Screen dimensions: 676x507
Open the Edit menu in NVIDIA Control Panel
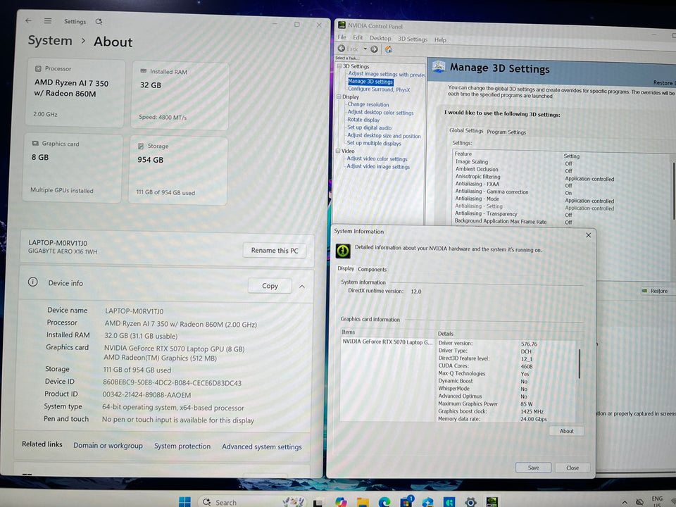pos(358,38)
